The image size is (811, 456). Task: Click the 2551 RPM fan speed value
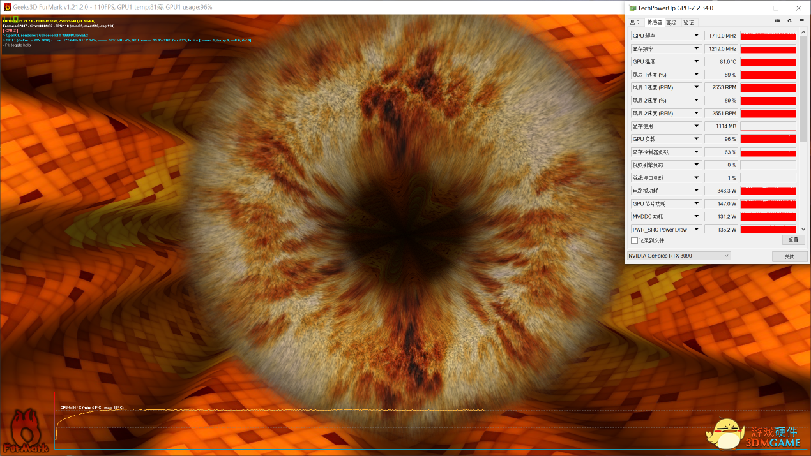click(x=721, y=113)
